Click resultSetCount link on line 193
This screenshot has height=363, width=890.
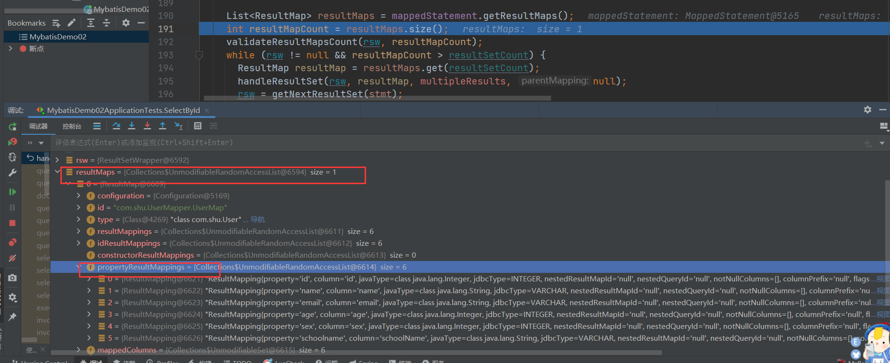click(x=488, y=55)
